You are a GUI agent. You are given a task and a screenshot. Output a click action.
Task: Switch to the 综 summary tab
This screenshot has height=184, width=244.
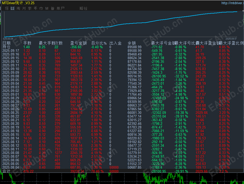[7, 8]
